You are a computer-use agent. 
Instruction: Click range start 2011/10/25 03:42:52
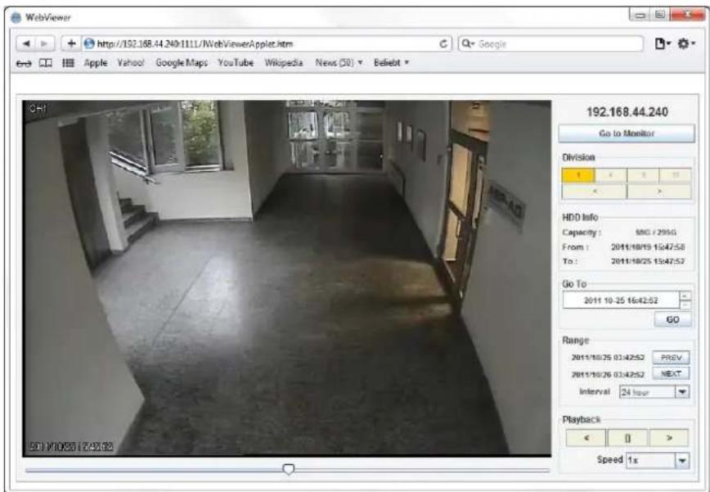608,358
